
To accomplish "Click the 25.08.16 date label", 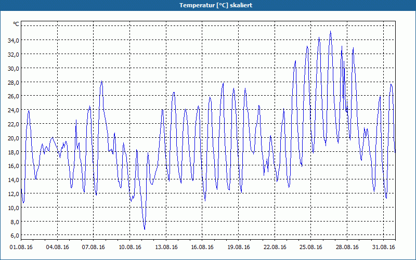I will tap(311, 247).
